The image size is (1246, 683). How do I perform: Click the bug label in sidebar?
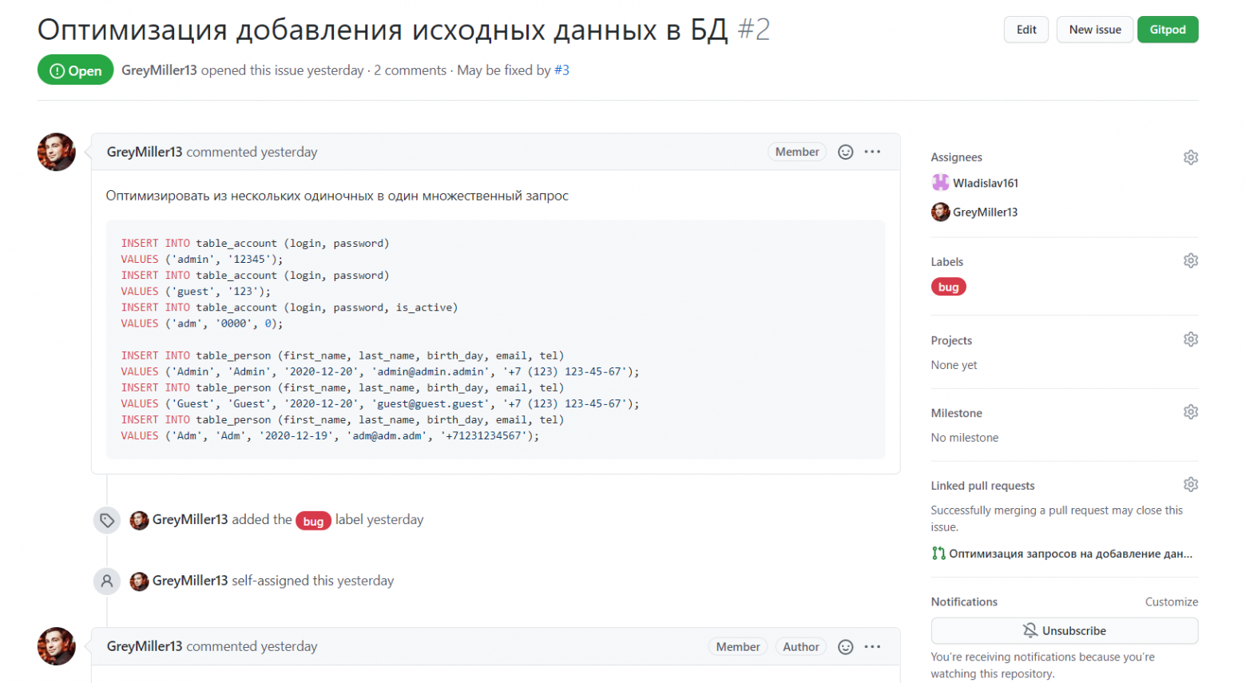(948, 287)
